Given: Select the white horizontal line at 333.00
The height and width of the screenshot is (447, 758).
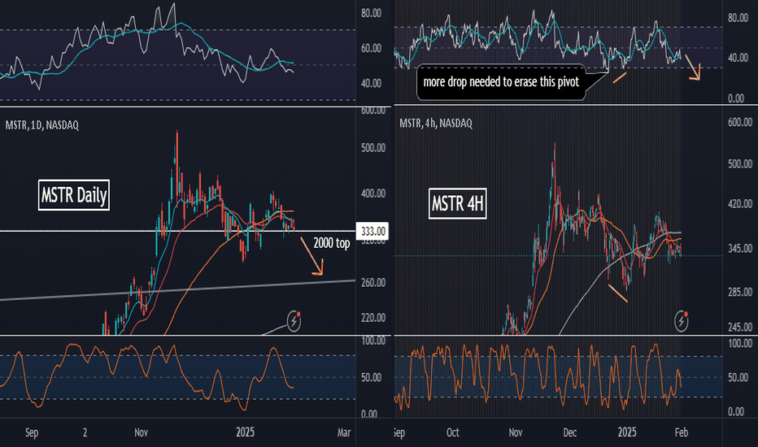Looking at the screenshot, I should 177,231.
